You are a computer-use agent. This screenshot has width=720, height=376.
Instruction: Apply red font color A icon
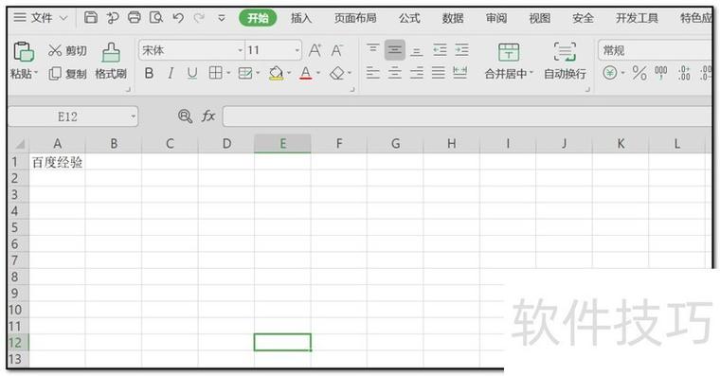tap(306, 73)
